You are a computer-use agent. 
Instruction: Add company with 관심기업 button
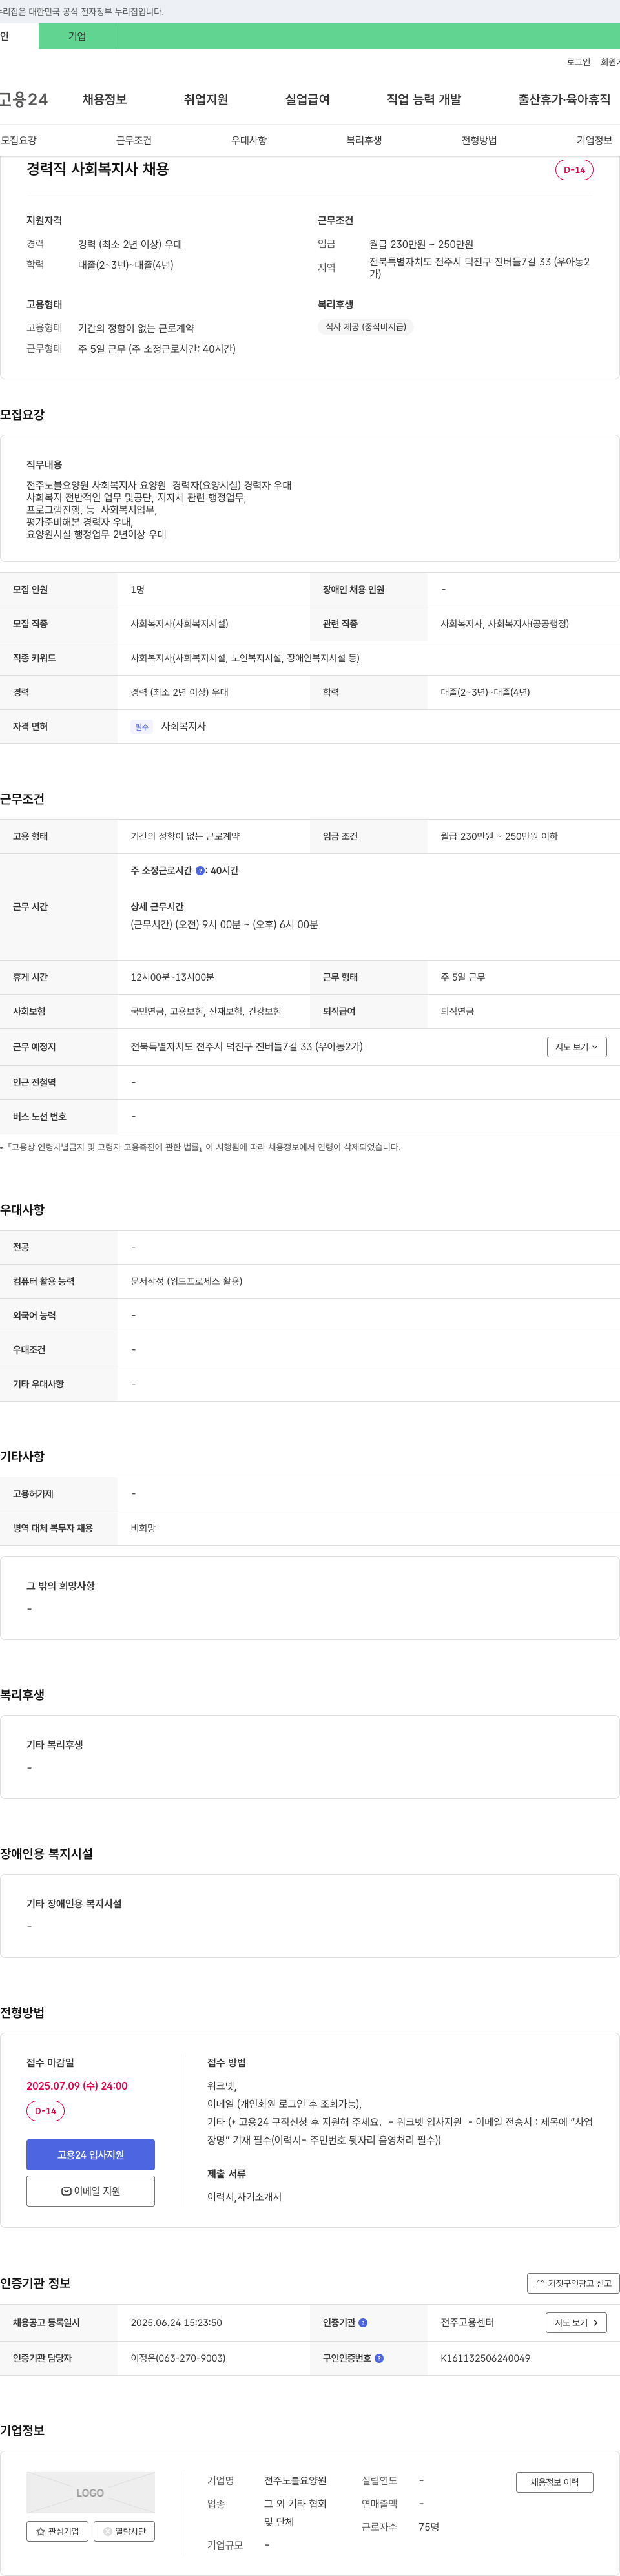click(x=57, y=2531)
